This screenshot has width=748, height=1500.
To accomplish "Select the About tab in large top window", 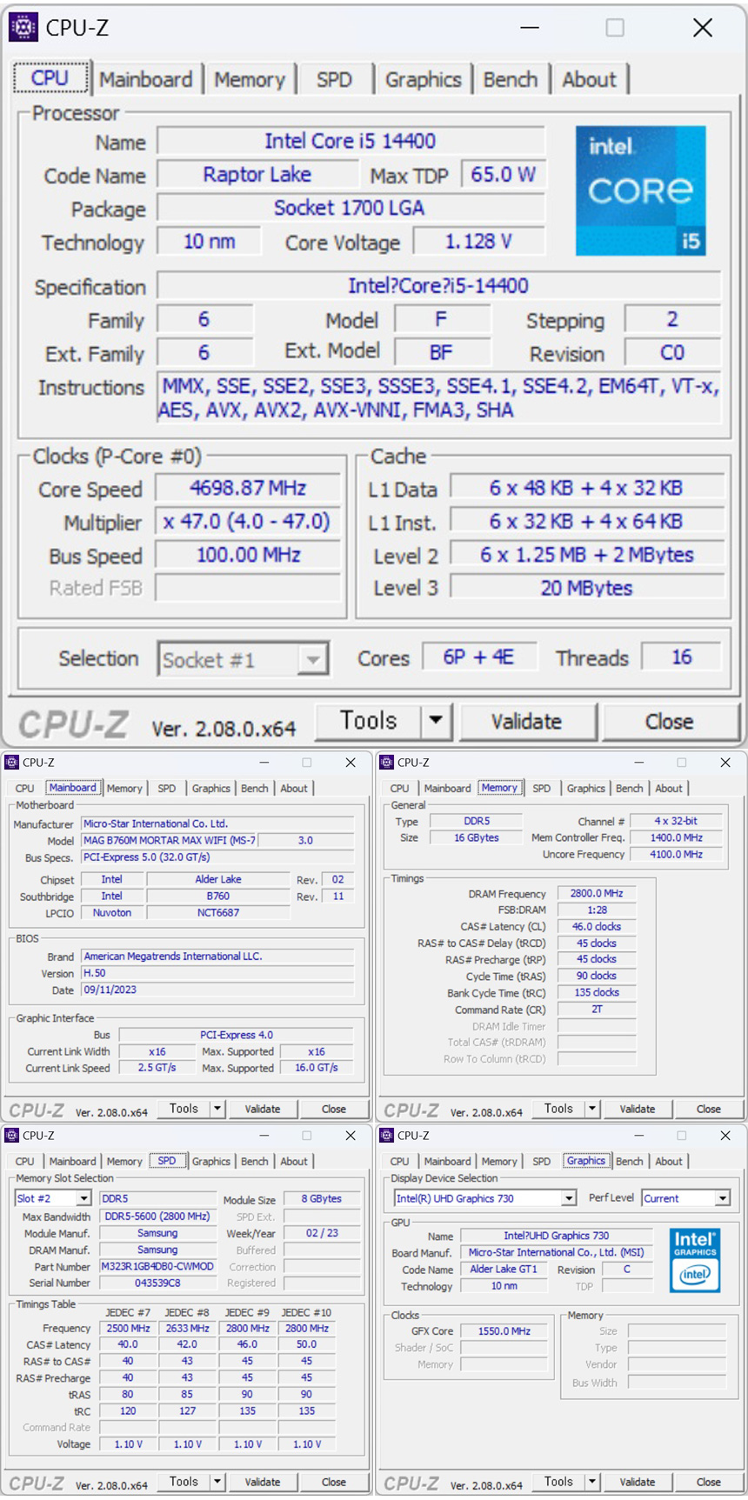I will click(589, 80).
